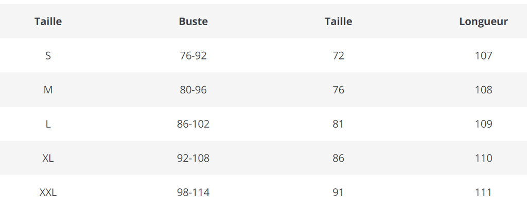Select the 98-114 bust cell
Screen dimensions: 527x216
click(x=194, y=192)
